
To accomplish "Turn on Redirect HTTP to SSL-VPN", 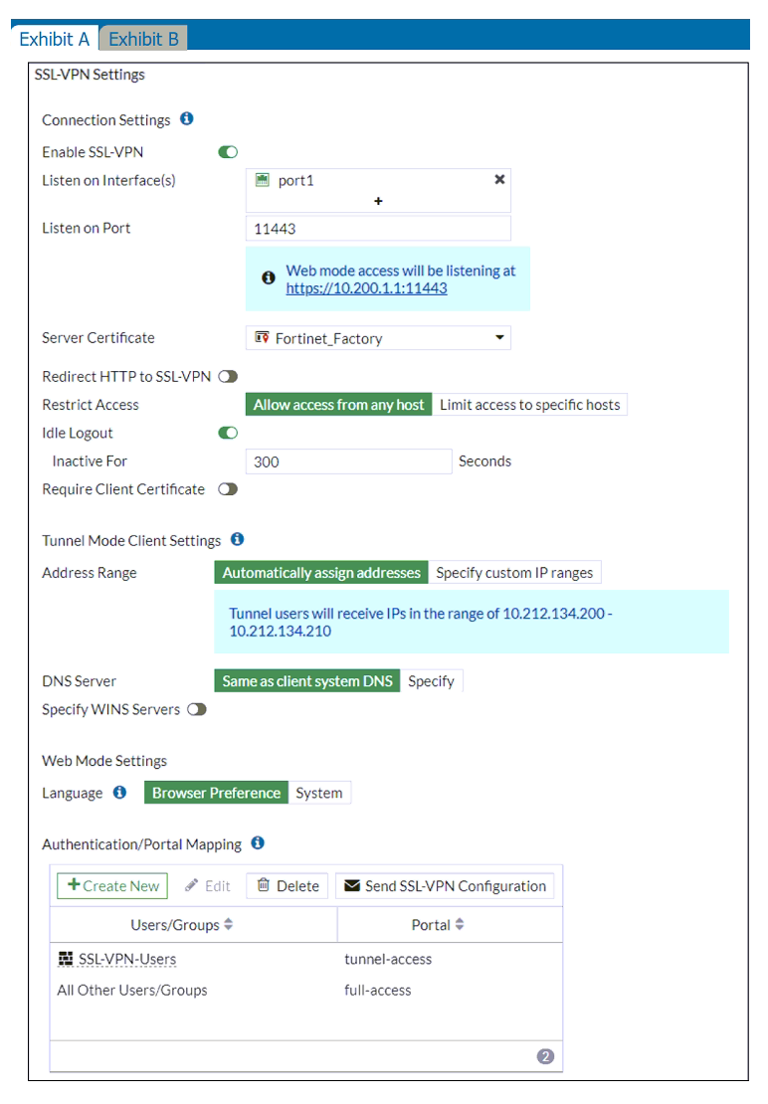I will coord(228,376).
